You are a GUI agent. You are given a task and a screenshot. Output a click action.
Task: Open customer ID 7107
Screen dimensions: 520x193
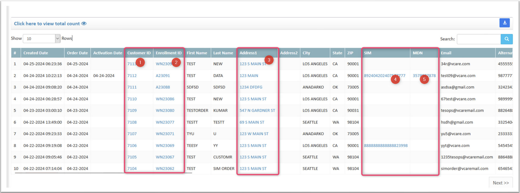(132, 134)
